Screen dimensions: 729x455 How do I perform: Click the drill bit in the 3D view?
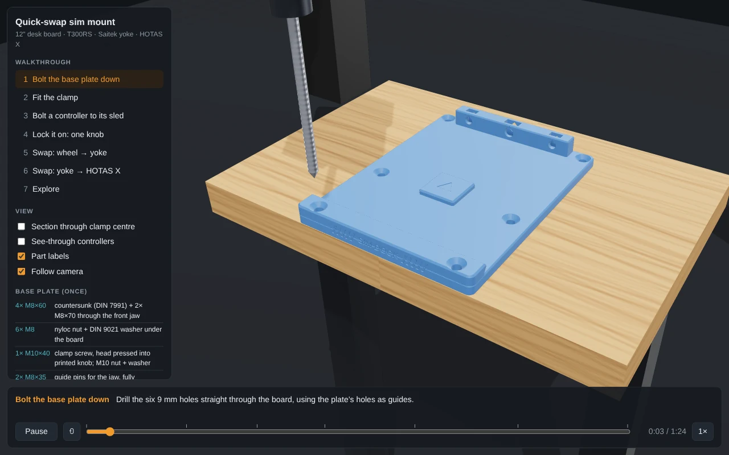(302, 97)
